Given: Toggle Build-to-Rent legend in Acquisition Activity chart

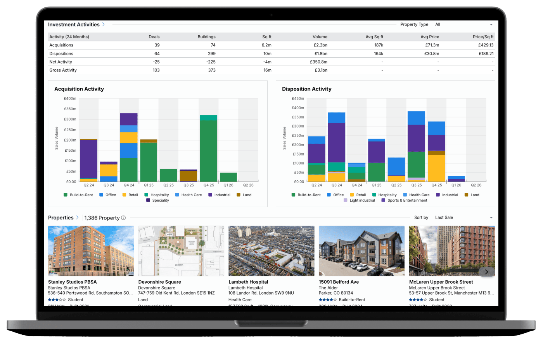Looking at the screenshot, I should click(x=78, y=195).
